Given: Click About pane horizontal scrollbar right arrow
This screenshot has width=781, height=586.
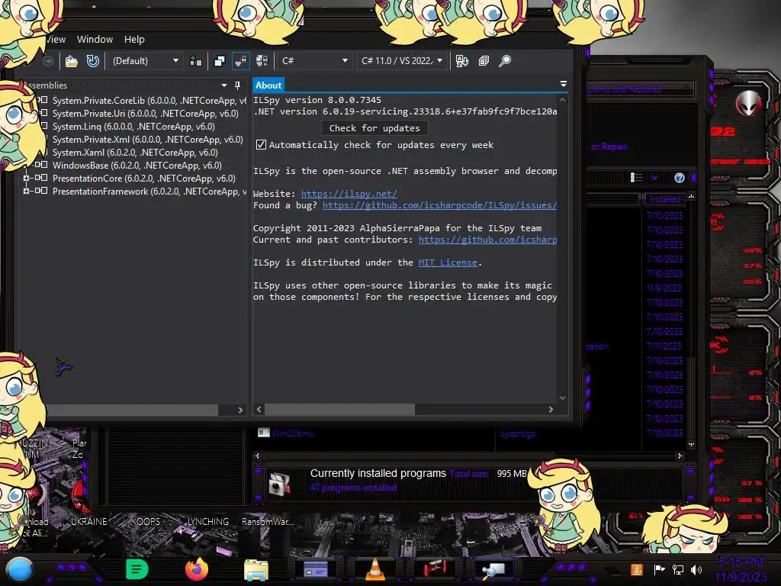Looking at the screenshot, I should pyautogui.click(x=551, y=409).
